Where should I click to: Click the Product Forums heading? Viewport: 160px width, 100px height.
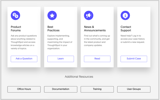coord(16,29)
